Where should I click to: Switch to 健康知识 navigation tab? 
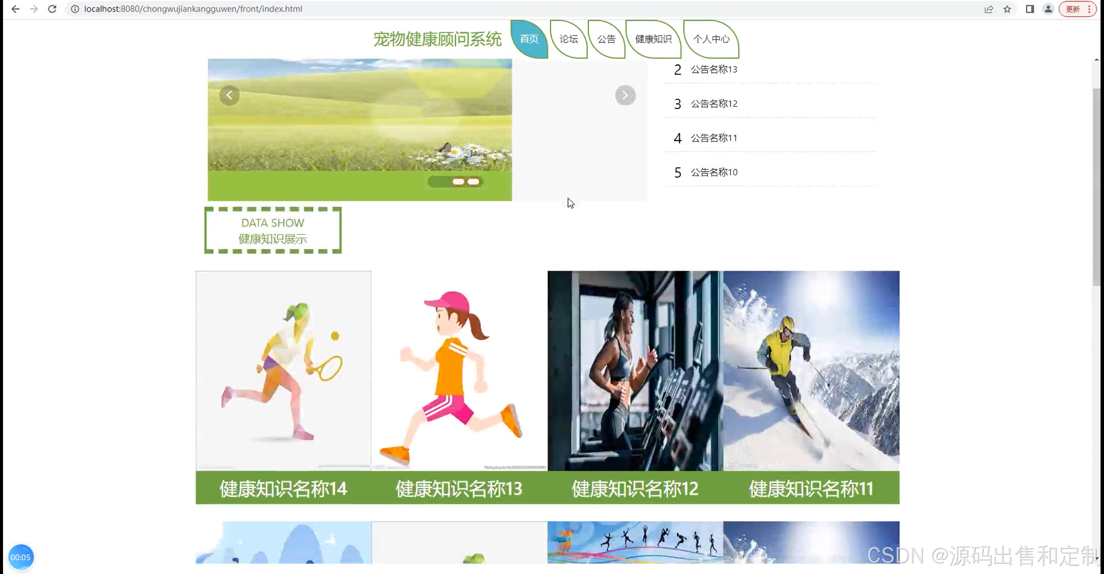pyautogui.click(x=653, y=39)
